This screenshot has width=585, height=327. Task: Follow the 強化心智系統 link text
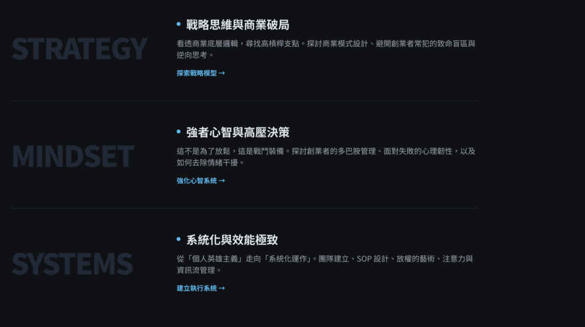[197, 181]
